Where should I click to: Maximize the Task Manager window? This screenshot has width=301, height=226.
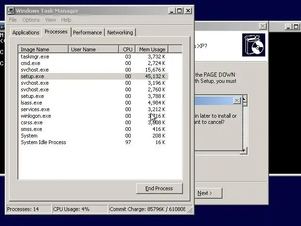(x=180, y=11)
